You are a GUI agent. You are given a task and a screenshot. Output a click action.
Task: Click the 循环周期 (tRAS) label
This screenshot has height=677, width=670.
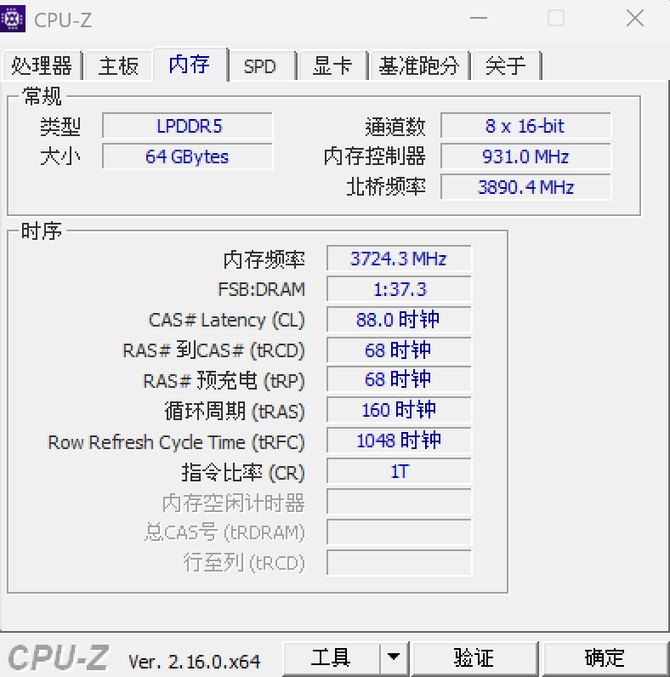pyautogui.click(x=235, y=411)
